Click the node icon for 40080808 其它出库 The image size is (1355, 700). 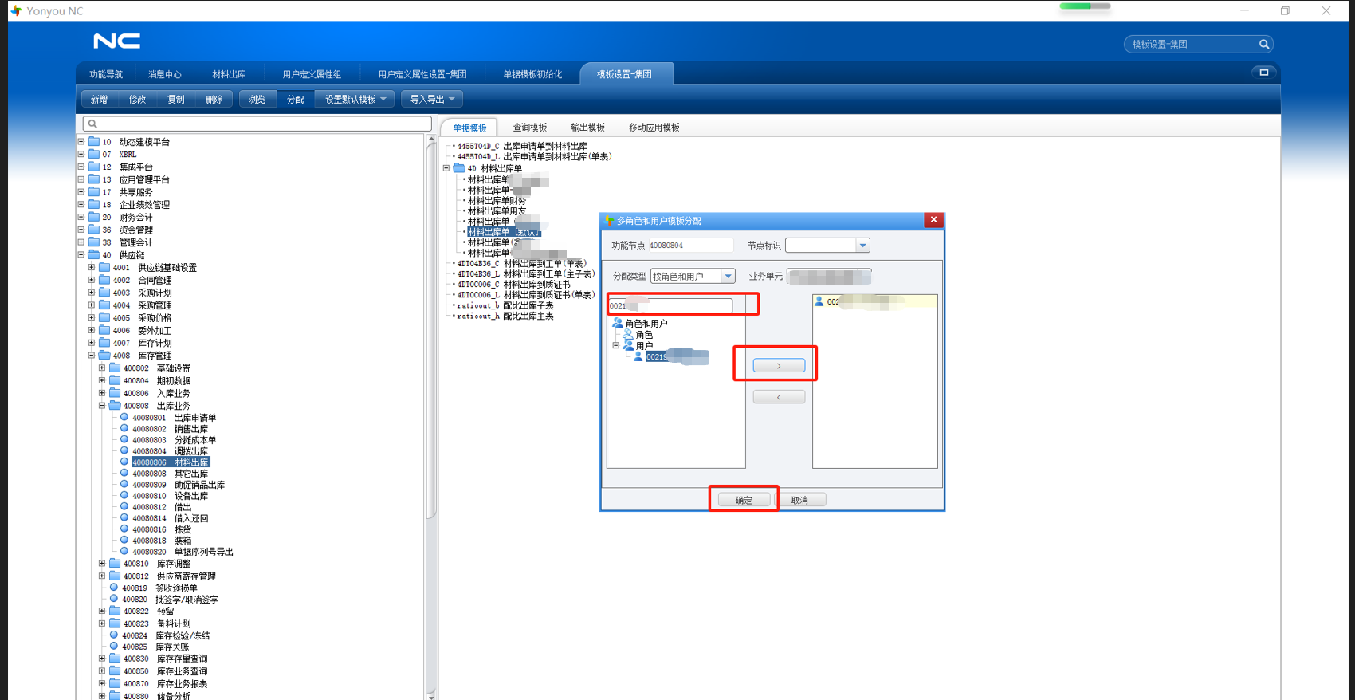point(124,473)
